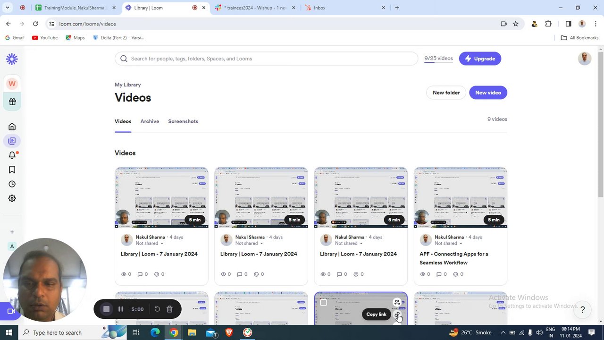604x340 pixels.
Task: Reload the page
Action: [x=35, y=24]
